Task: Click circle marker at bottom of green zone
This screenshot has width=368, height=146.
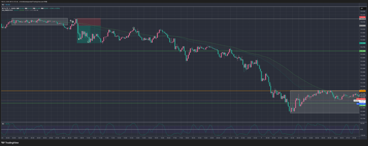Action: [89, 41]
